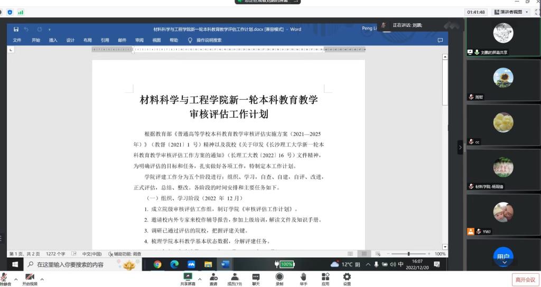This screenshot has width=541, height=287.
Task: Open the 布局 tab in Word ribbon
Action: [x=87, y=40]
